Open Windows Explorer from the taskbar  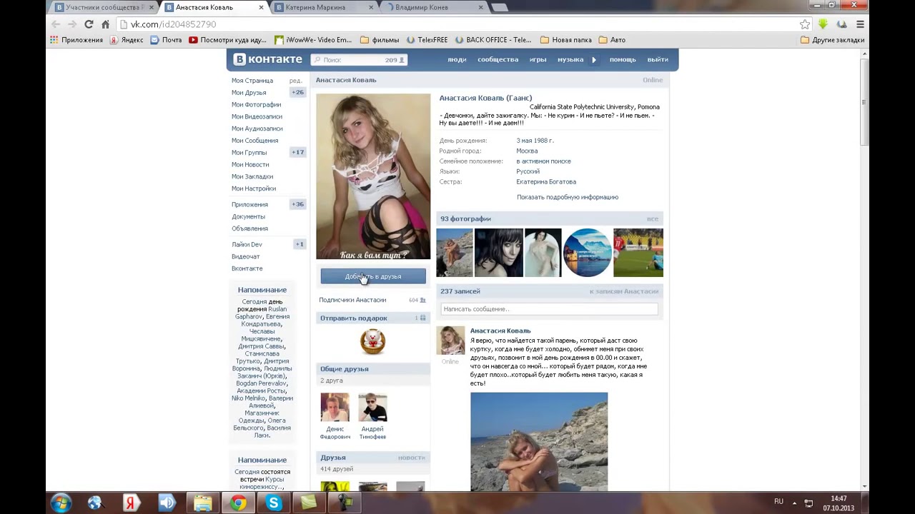tap(202, 503)
